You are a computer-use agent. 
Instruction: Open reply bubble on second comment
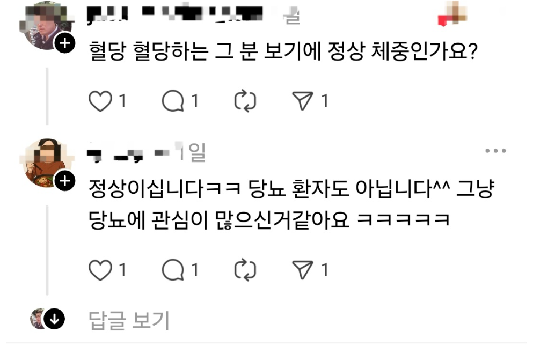tap(173, 270)
